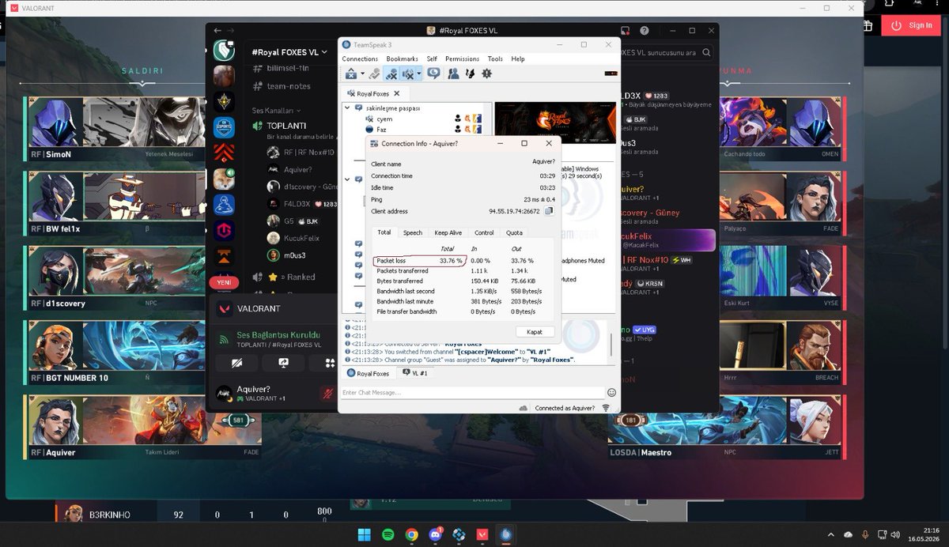
Task: Click the TeamSpeak Connect to server icon
Action: [x=351, y=74]
